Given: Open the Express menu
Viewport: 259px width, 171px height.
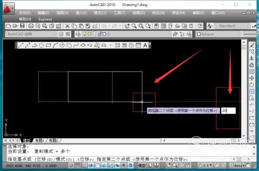Looking at the screenshot, I should click(45, 19).
